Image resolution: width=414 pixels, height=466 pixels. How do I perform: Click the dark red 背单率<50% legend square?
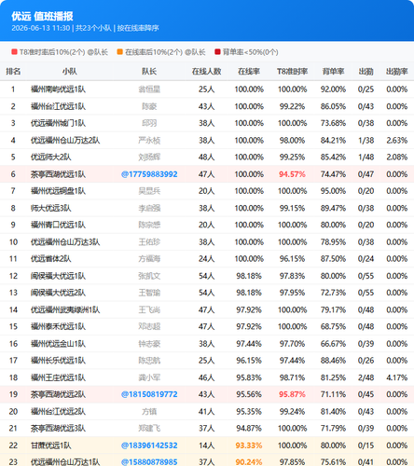pyautogui.click(x=217, y=52)
